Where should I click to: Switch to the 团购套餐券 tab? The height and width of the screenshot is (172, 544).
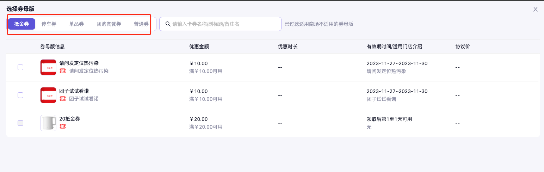coord(109,24)
